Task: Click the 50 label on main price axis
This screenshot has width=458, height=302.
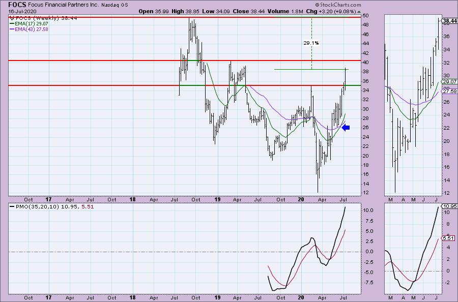Action: 366,15
